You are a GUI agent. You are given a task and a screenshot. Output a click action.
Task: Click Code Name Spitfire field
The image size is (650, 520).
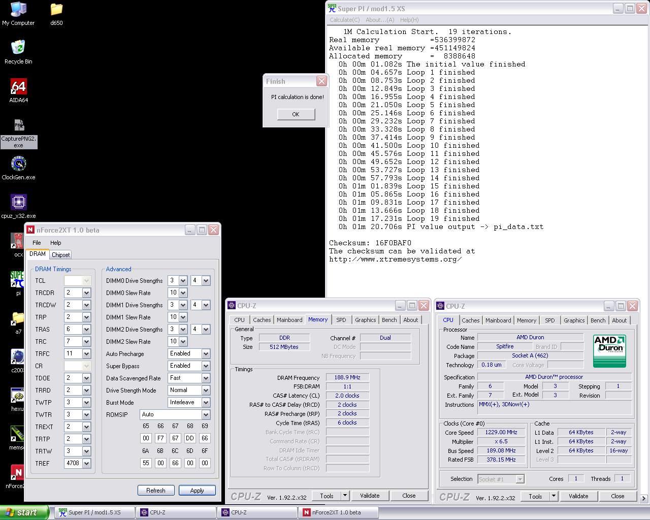(x=505, y=346)
